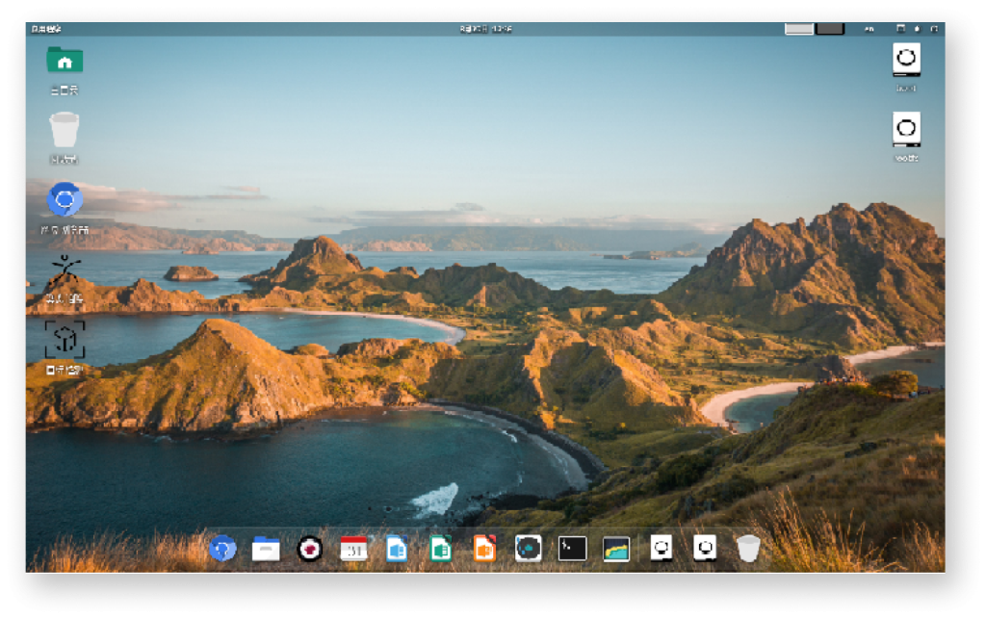Image resolution: width=986 pixels, height=618 pixels.
Task: Launch LibreOffice Impress from the dock
Action: click(x=484, y=549)
